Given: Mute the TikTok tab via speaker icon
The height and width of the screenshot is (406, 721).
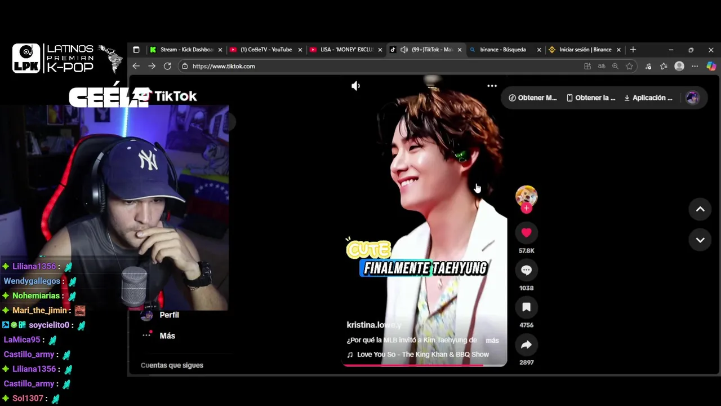Looking at the screenshot, I should [404, 50].
